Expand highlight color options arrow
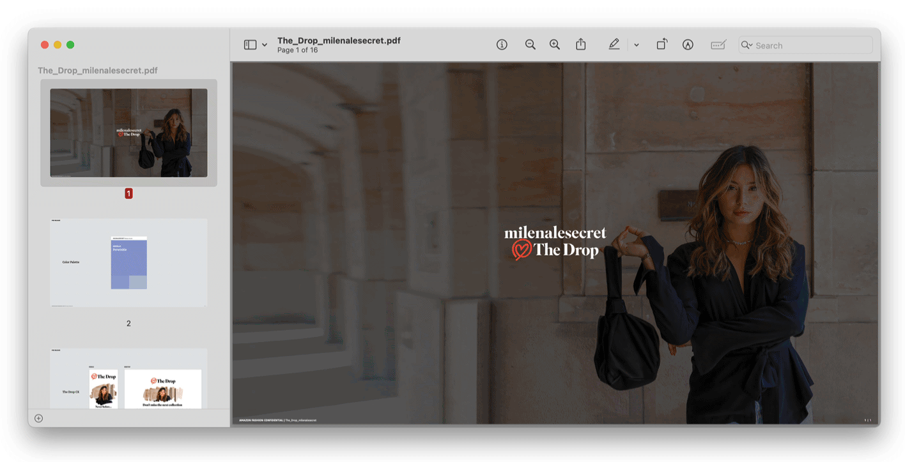905x462 pixels. tap(636, 45)
